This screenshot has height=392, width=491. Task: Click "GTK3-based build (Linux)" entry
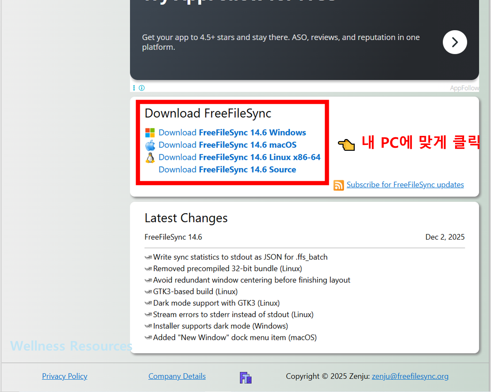pos(195,292)
